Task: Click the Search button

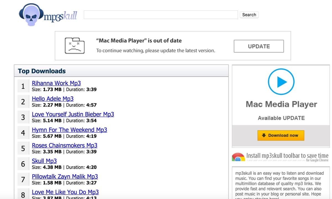Action: tap(249, 15)
